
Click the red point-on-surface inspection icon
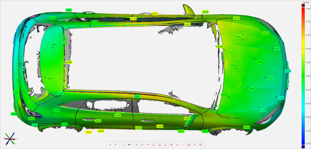point(136,145)
